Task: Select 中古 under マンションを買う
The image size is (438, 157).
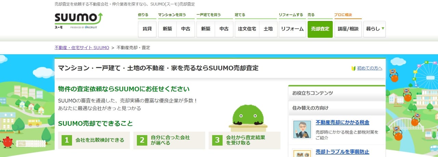Action: [x=185, y=29]
